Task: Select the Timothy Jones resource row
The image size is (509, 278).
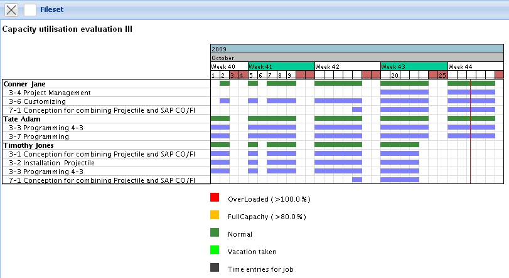Action: [28, 145]
